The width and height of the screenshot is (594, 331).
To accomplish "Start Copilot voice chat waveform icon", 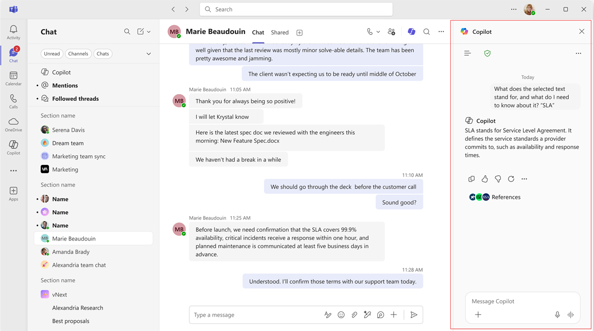I will tap(570, 315).
